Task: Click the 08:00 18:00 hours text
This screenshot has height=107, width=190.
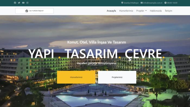Action: pos(172,3)
